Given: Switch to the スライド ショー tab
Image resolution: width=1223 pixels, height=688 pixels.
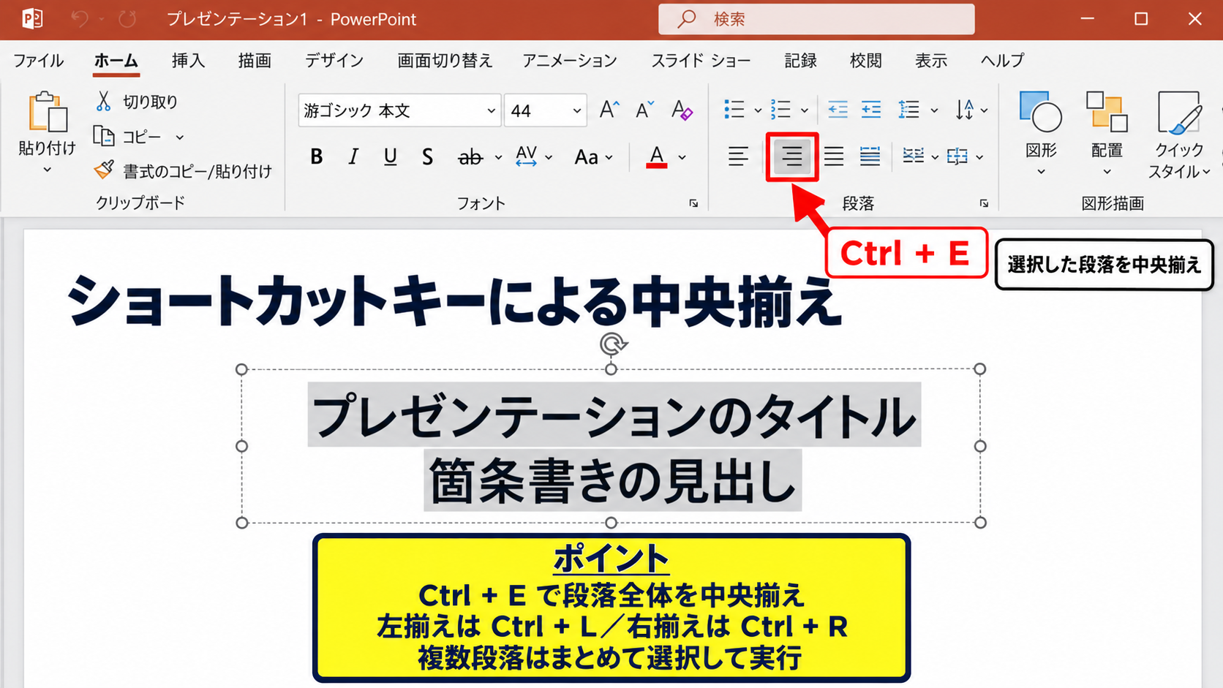Looking at the screenshot, I should 701,60.
